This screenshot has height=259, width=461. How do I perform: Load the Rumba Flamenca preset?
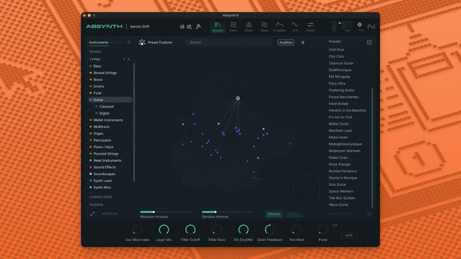342,171
